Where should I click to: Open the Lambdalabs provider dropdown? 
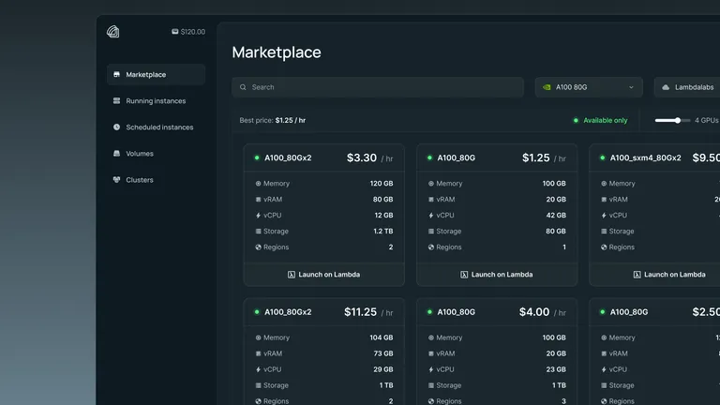click(x=687, y=87)
